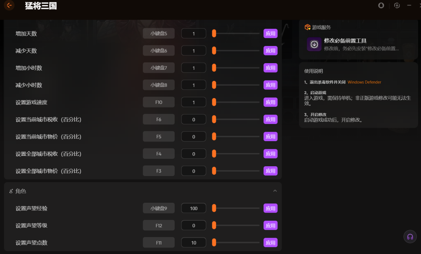Click the 设置声望点数 slider track
Image resolution: width=421 pixels, height=254 pixels.
236,243
